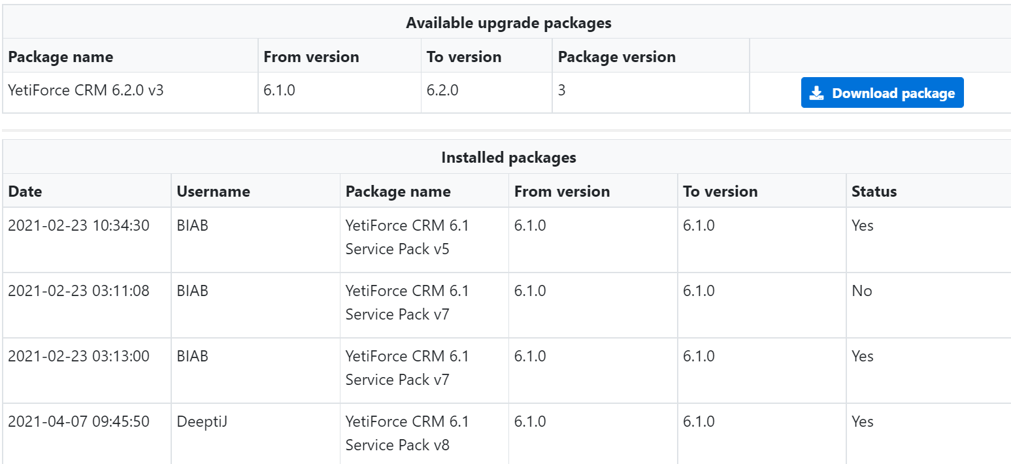
Task: Click the Available upgrade packages table title
Action: click(508, 22)
